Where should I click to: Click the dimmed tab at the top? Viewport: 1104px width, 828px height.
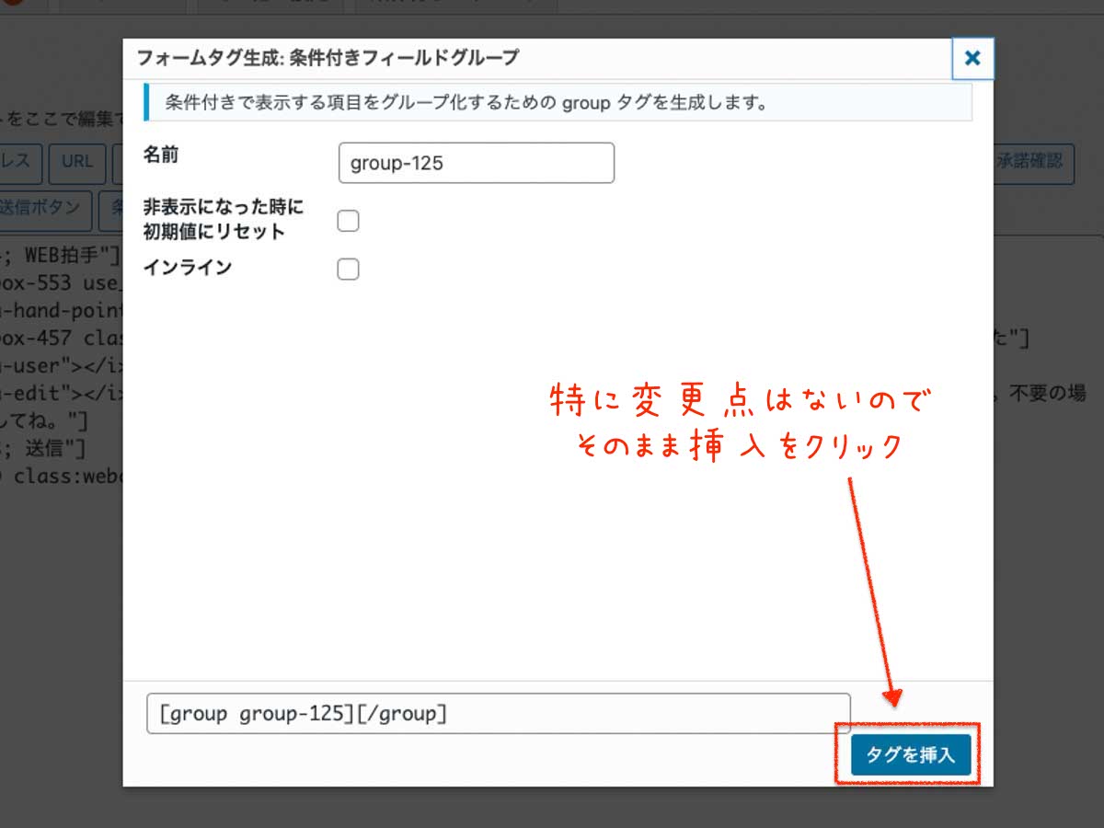coord(276,5)
